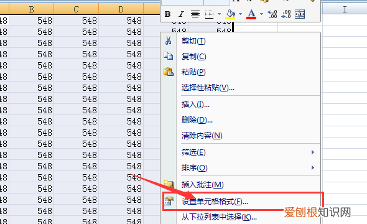Click the Paste clipboard icon
The width and height of the screenshot is (367, 224).
(169, 72)
